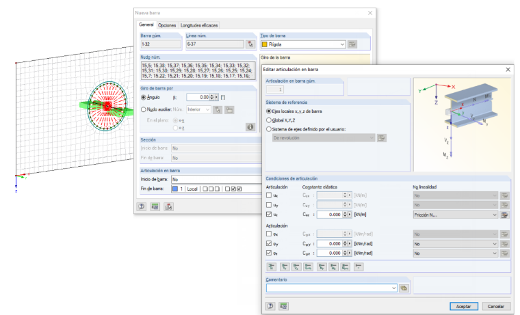Open the φy nonlinearity dropdown
The height and width of the screenshot is (315, 520).
455,244
